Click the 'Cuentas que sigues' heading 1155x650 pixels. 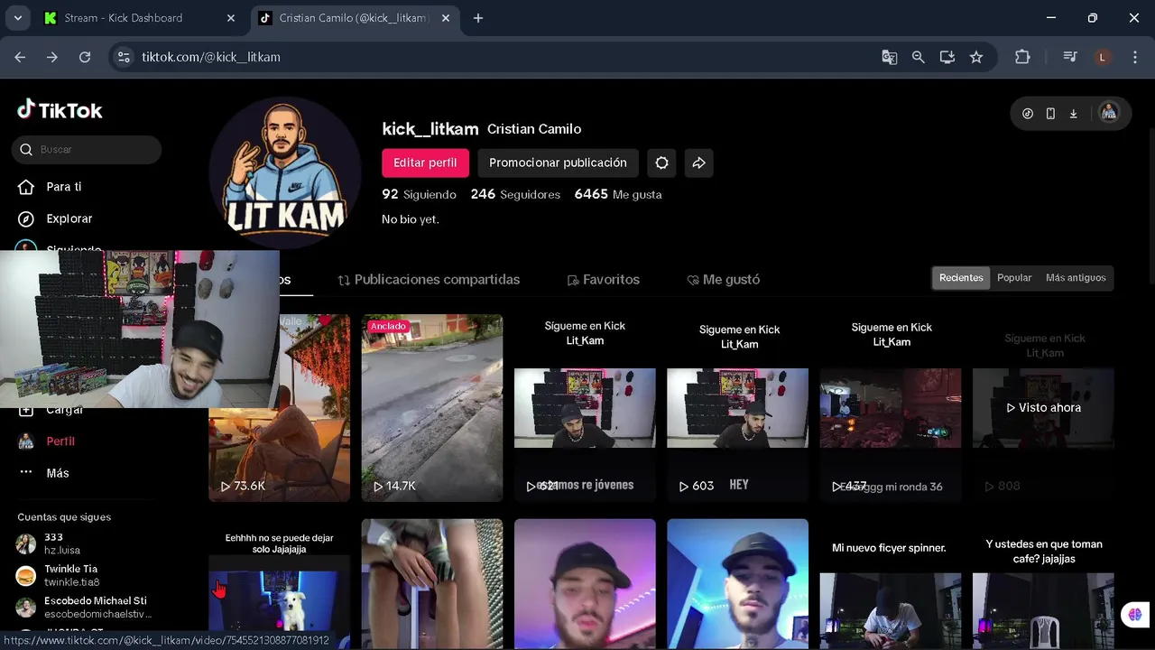[x=64, y=517]
